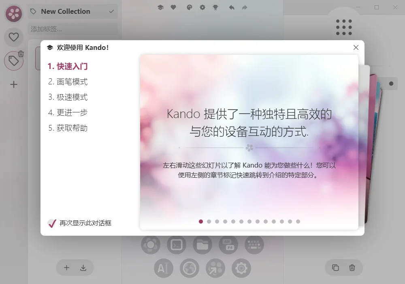Viewport: 405px width, 284px height.
Task: Go to the second slide pagination dot
Action: 209,222
